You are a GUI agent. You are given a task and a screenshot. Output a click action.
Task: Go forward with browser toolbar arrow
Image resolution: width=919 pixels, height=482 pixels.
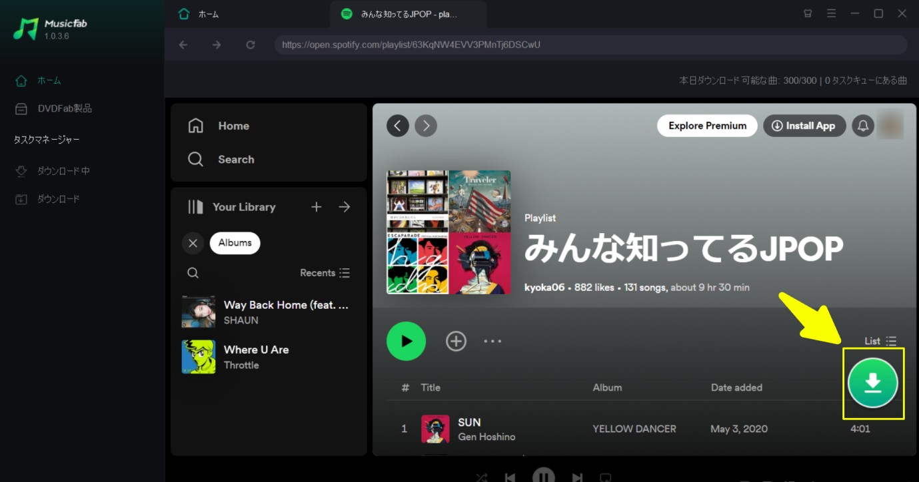pos(217,45)
